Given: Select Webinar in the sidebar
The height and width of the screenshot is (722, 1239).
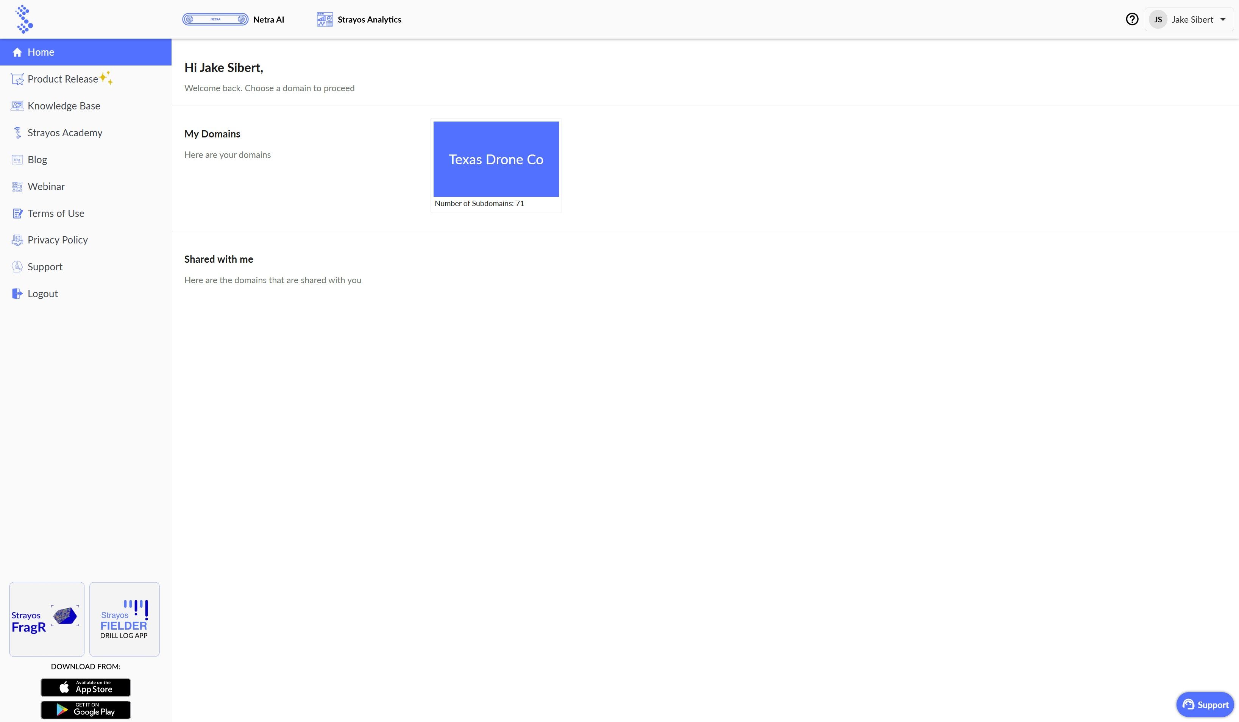Looking at the screenshot, I should [x=86, y=186].
